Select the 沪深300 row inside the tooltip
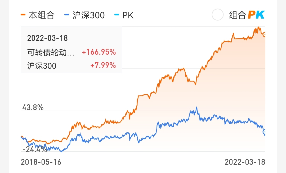Image resolution: width=286 pixels, height=173 pixels. (42, 66)
